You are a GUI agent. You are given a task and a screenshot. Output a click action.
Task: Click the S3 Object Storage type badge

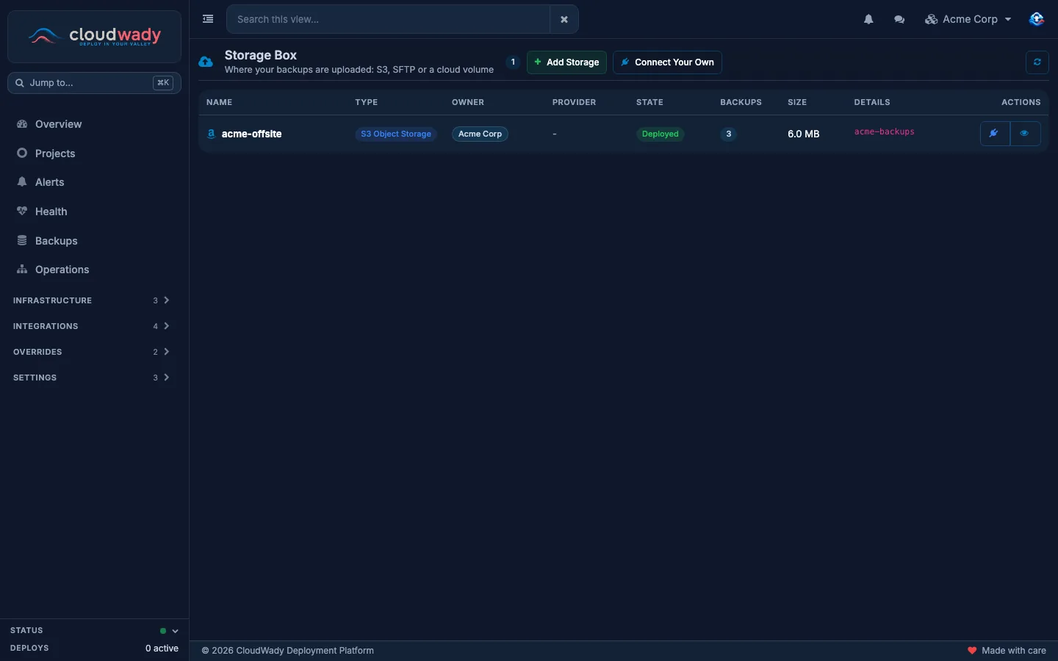(396, 134)
